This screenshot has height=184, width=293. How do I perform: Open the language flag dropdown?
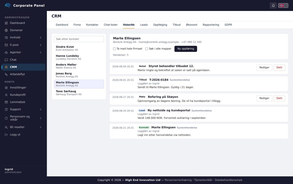[283, 5]
